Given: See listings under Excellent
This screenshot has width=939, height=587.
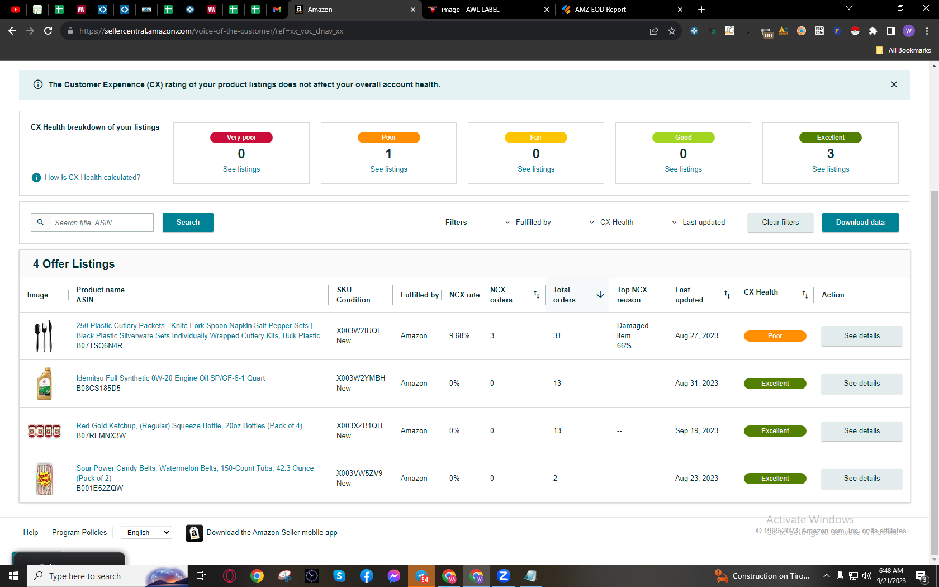Looking at the screenshot, I should point(831,169).
